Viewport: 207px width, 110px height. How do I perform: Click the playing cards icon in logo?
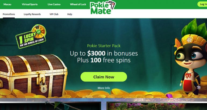point(111,5)
